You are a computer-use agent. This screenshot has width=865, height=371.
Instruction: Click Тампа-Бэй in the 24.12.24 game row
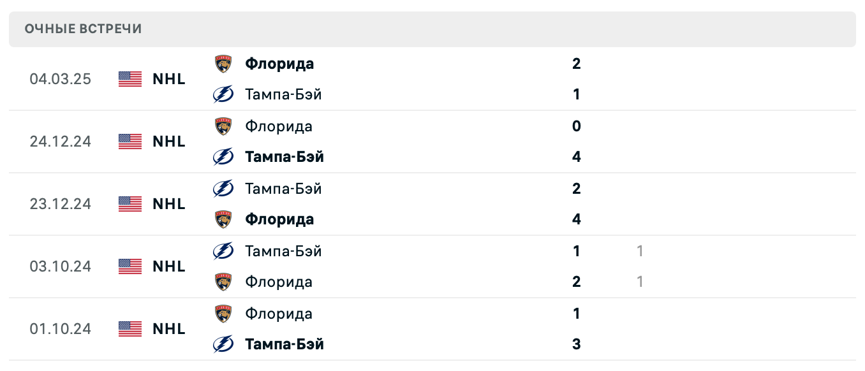point(285,157)
